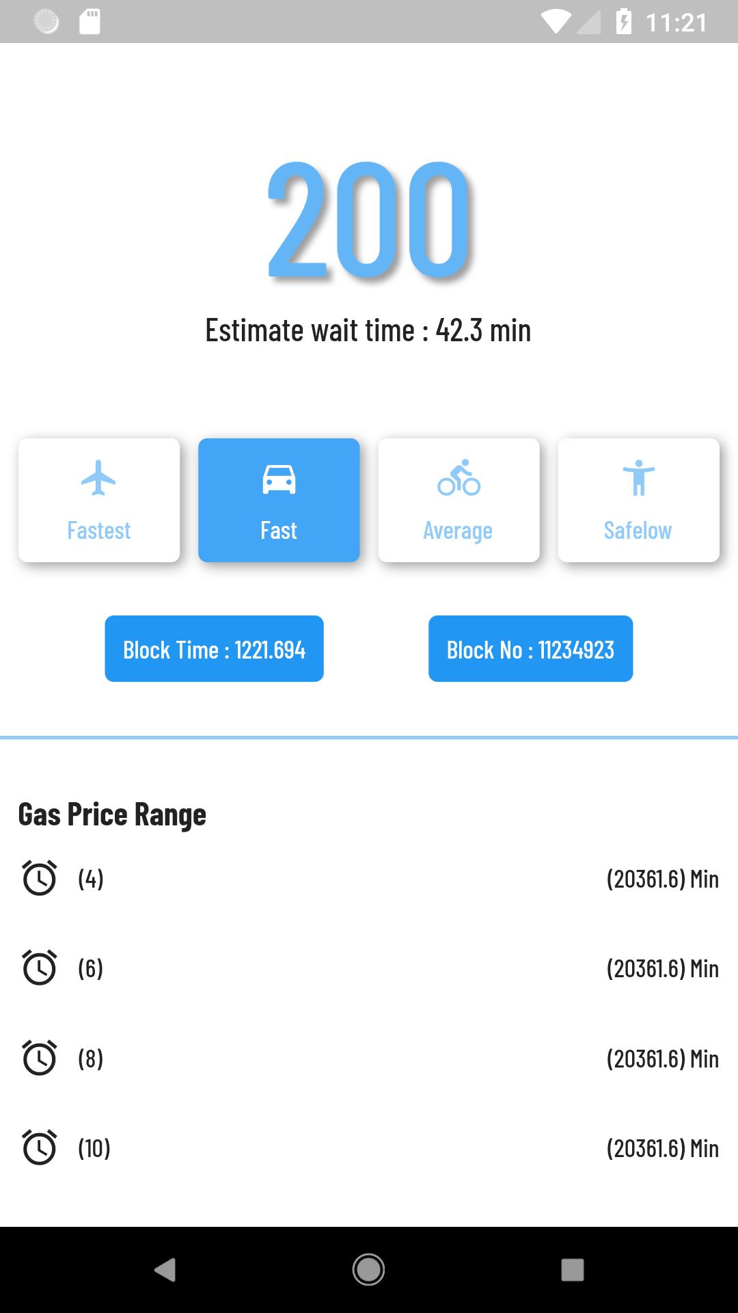The height and width of the screenshot is (1313, 738).
Task: Tap the alarm clock icon beside (10)
Action: coord(40,1148)
